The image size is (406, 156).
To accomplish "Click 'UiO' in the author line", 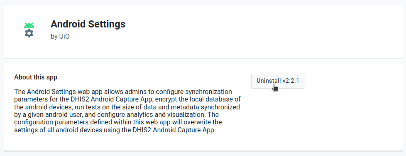I will pyautogui.click(x=64, y=36).
